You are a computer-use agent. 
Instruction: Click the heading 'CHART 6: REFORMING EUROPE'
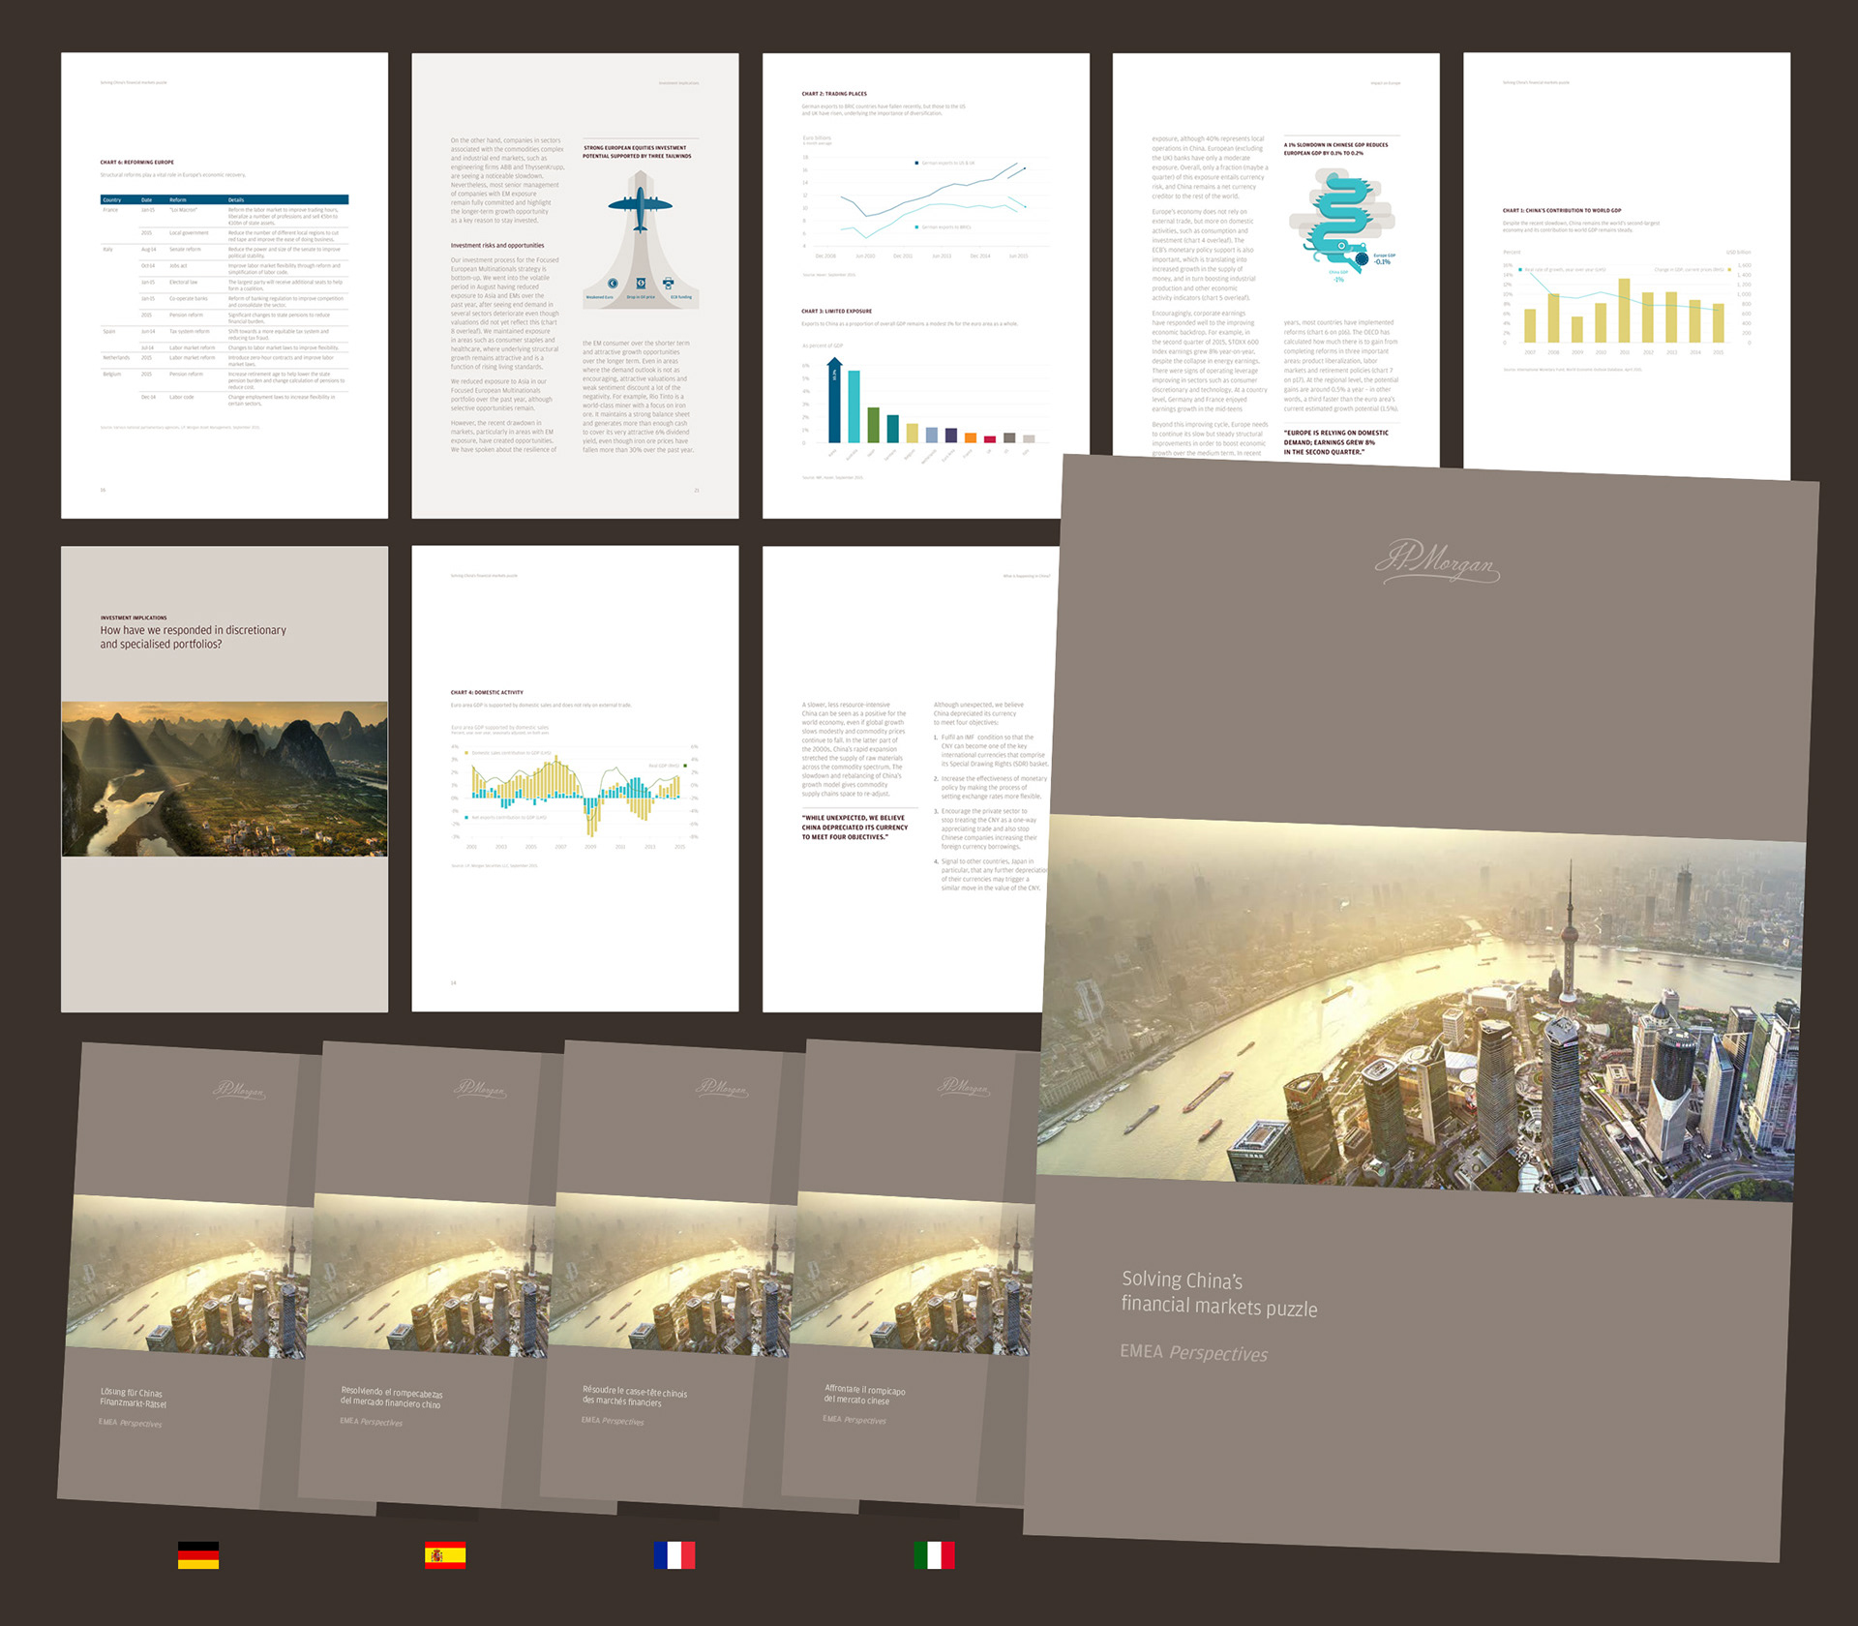coord(137,163)
